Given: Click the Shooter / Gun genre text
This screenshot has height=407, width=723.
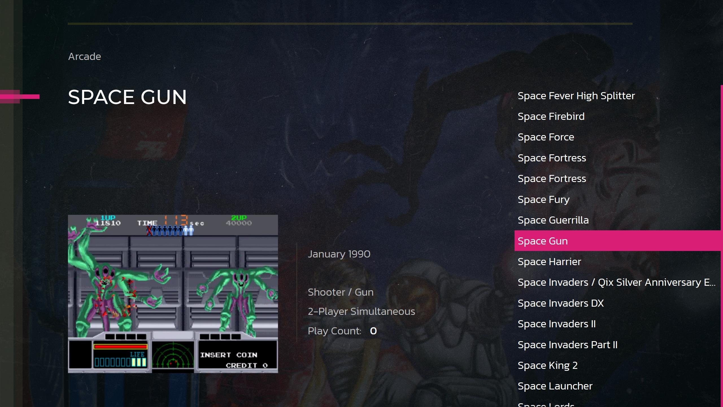Looking at the screenshot, I should tap(341, 292).
